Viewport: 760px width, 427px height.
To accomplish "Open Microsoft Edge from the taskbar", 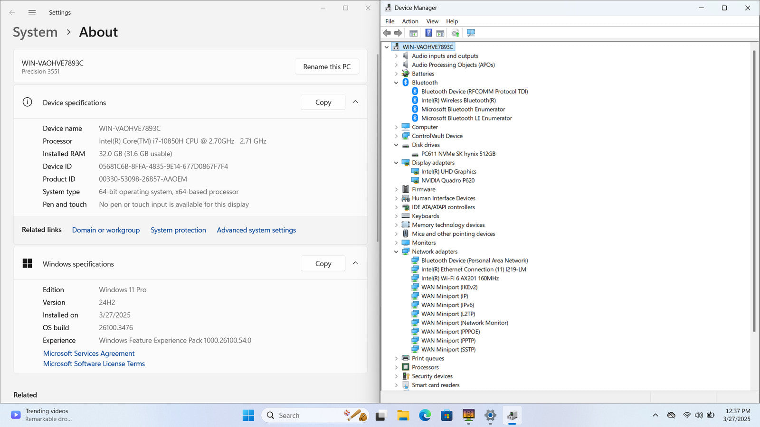I will coord(425,415).
